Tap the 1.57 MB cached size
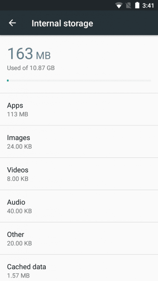 [18, 275]
